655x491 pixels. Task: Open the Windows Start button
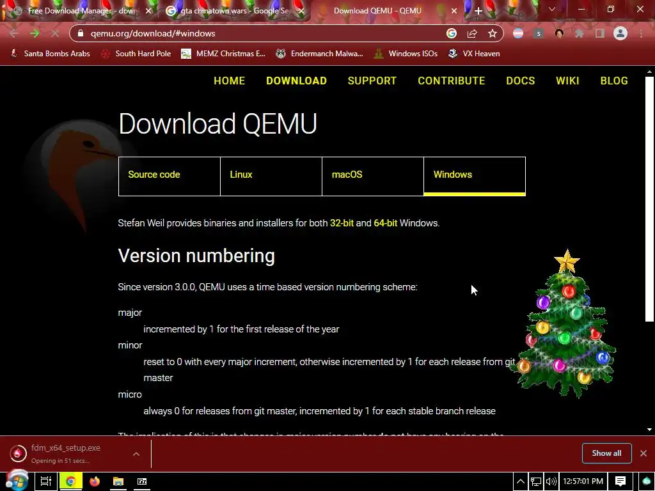point(17,481)
